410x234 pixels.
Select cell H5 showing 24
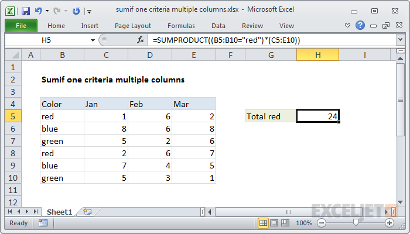point(317,116)
